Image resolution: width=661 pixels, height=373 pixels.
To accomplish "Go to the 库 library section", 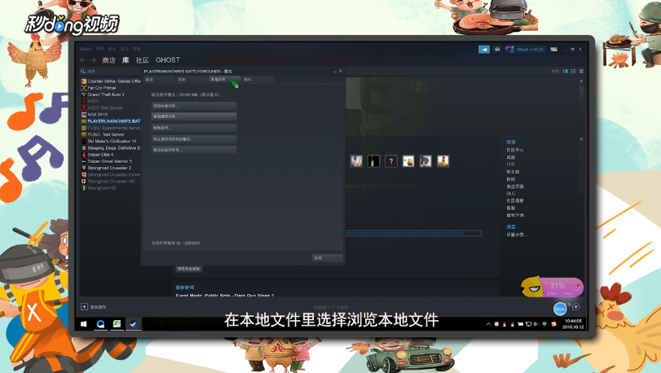I will click(x=126, y=60).
